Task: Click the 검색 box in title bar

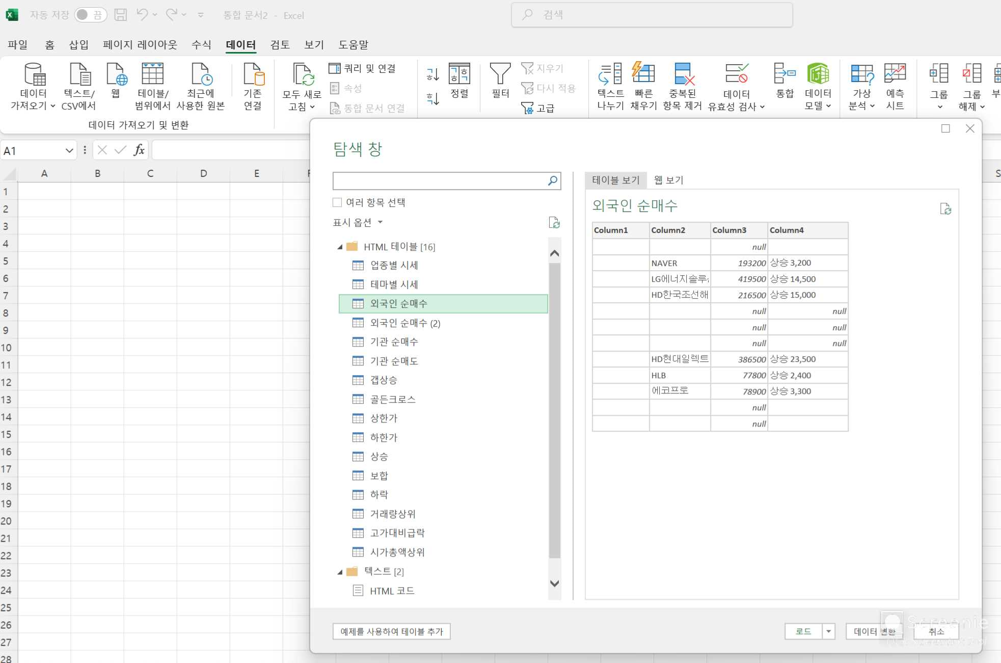Action: 652,15
